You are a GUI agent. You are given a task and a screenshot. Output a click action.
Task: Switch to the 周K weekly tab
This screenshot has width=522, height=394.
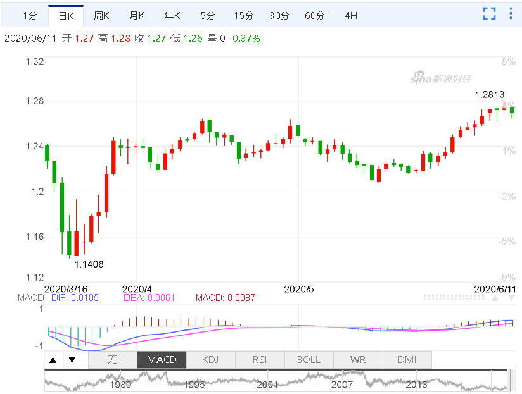101,16
